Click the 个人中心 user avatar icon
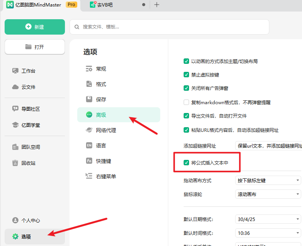Viewport: 302px width, 246px height. coord(15,220)
